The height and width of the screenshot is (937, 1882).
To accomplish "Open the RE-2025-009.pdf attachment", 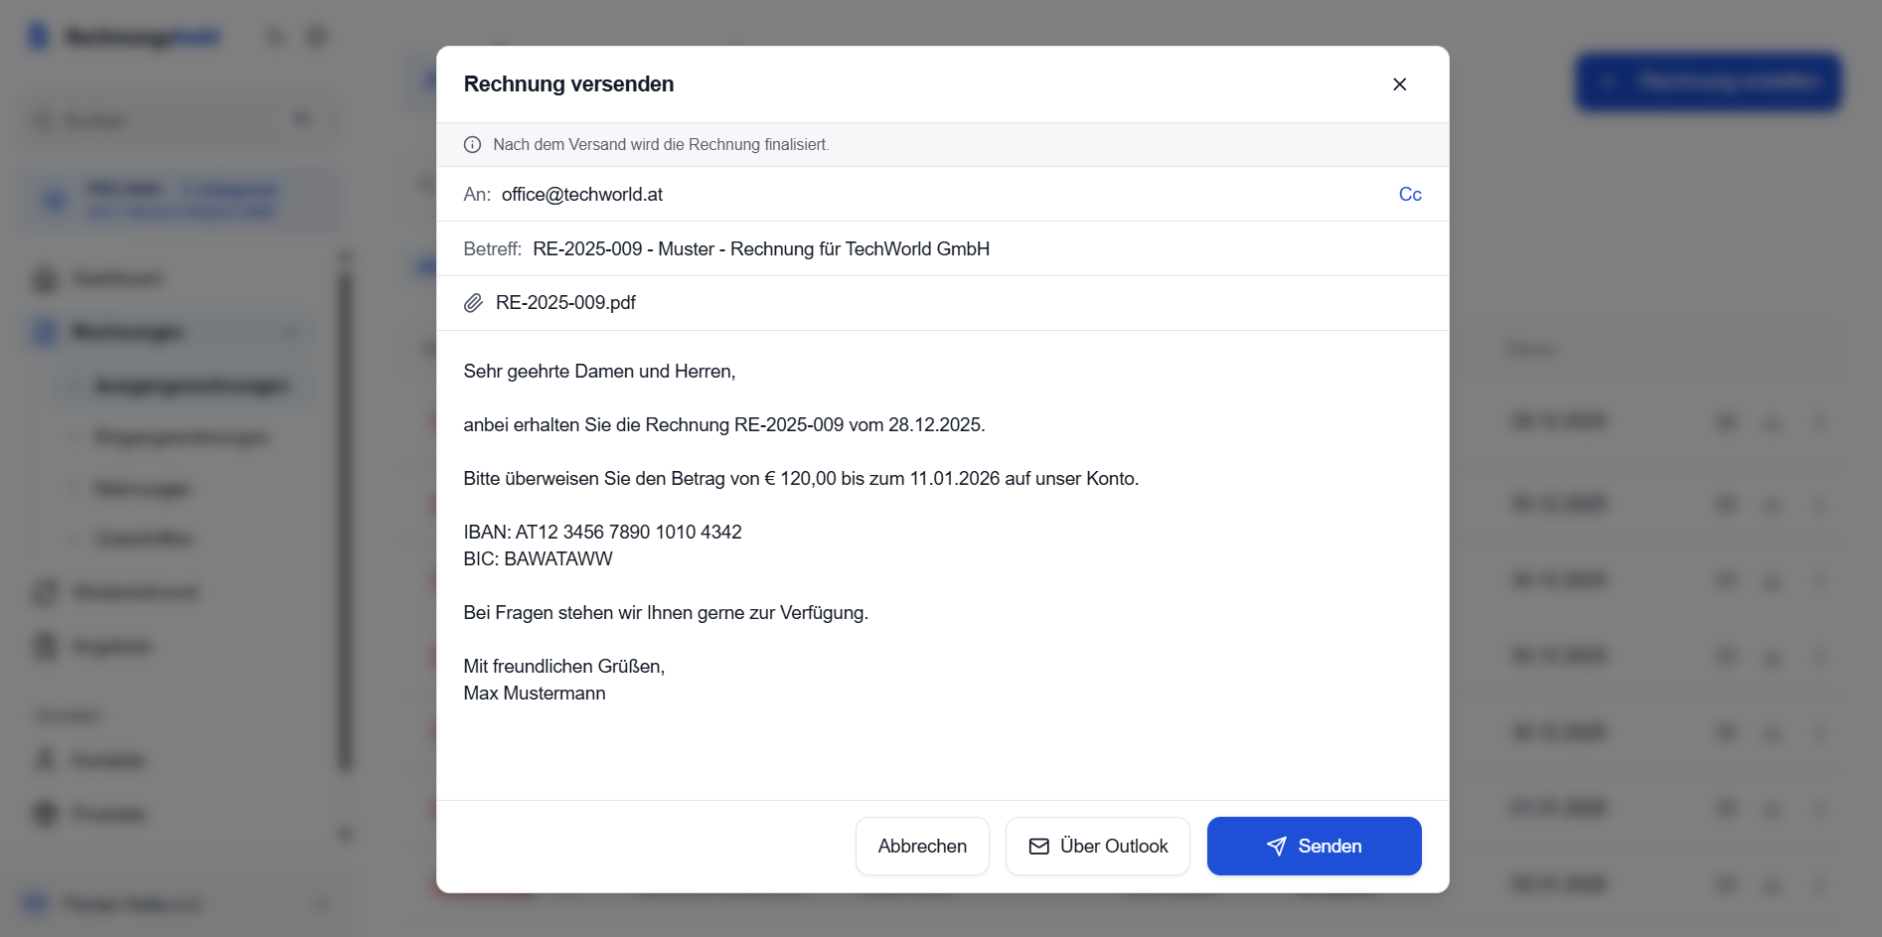I will 565,302.
